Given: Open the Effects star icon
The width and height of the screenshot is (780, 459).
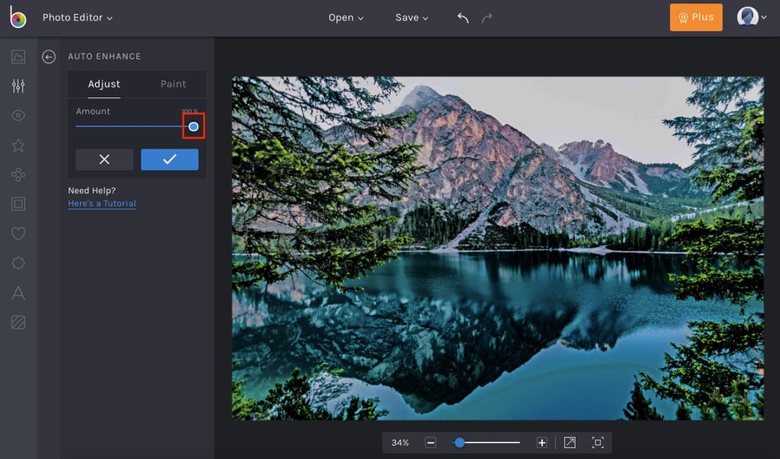Looking at the screenshot, I should click(18, 145).
